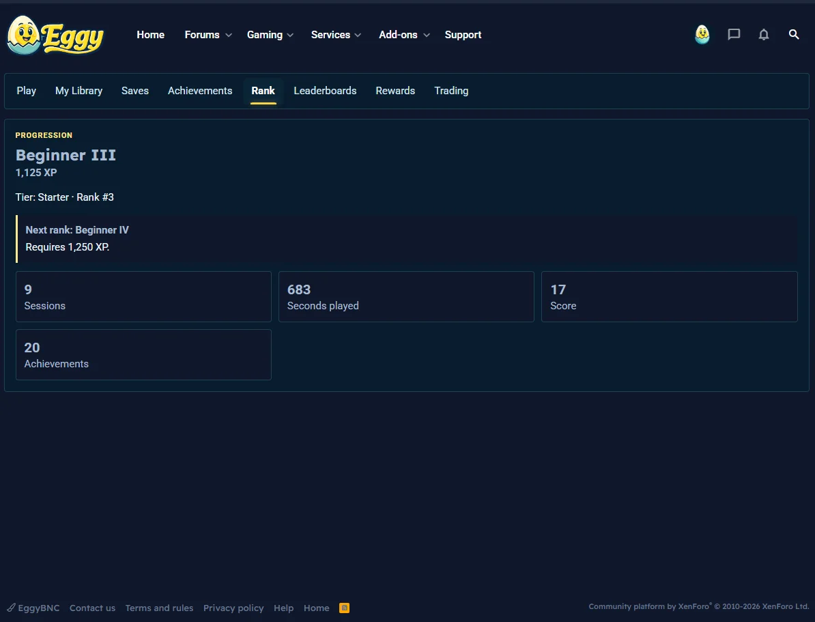Expand the Gaming dropdown chevron
Screen dimensions: 815x622
290,36
